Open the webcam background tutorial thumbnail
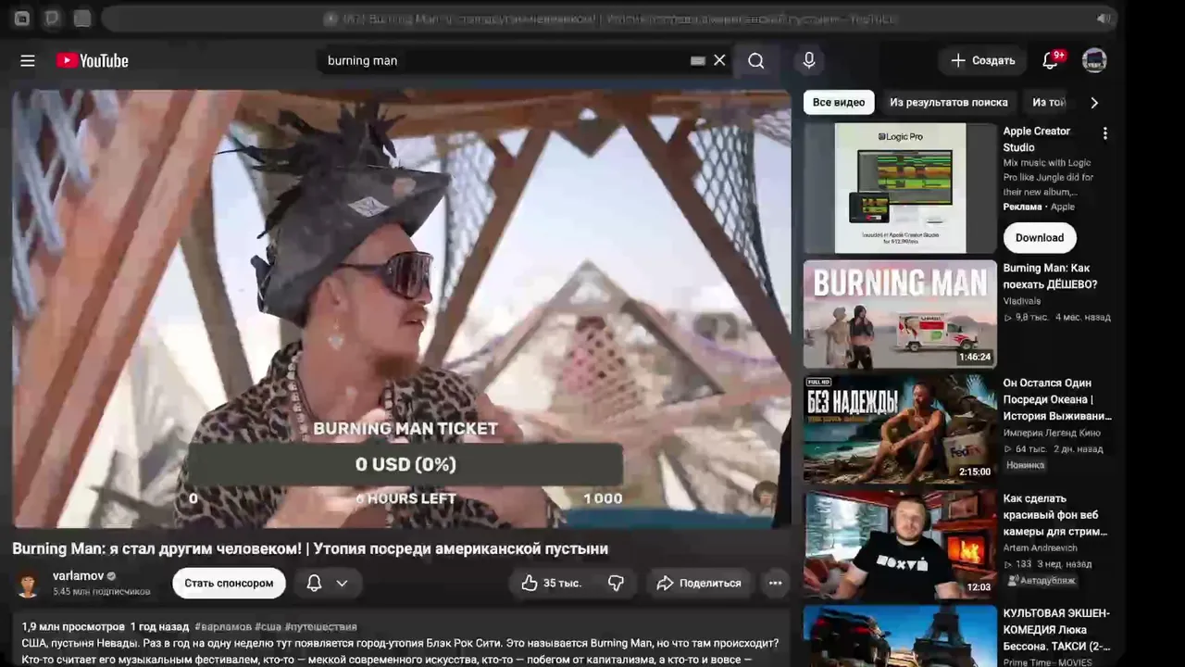This screenshot has width=1185, height=667. click(900, 544)
